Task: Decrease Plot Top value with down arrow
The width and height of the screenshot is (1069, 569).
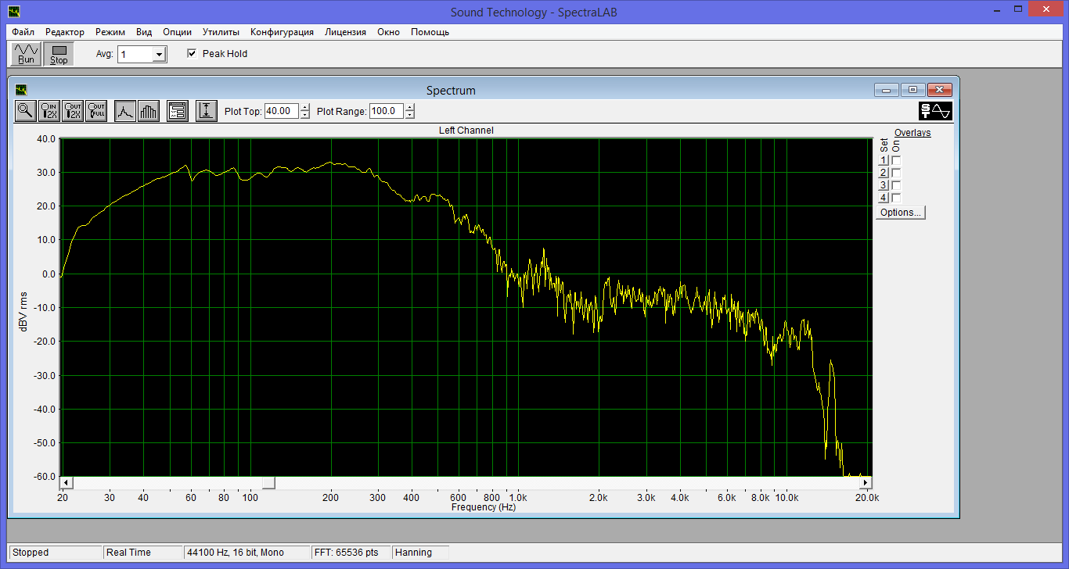Action: click(x=305, y=115)
